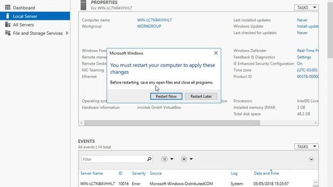
Task: Click the Events list scroll up arrow
Action: 315,182
